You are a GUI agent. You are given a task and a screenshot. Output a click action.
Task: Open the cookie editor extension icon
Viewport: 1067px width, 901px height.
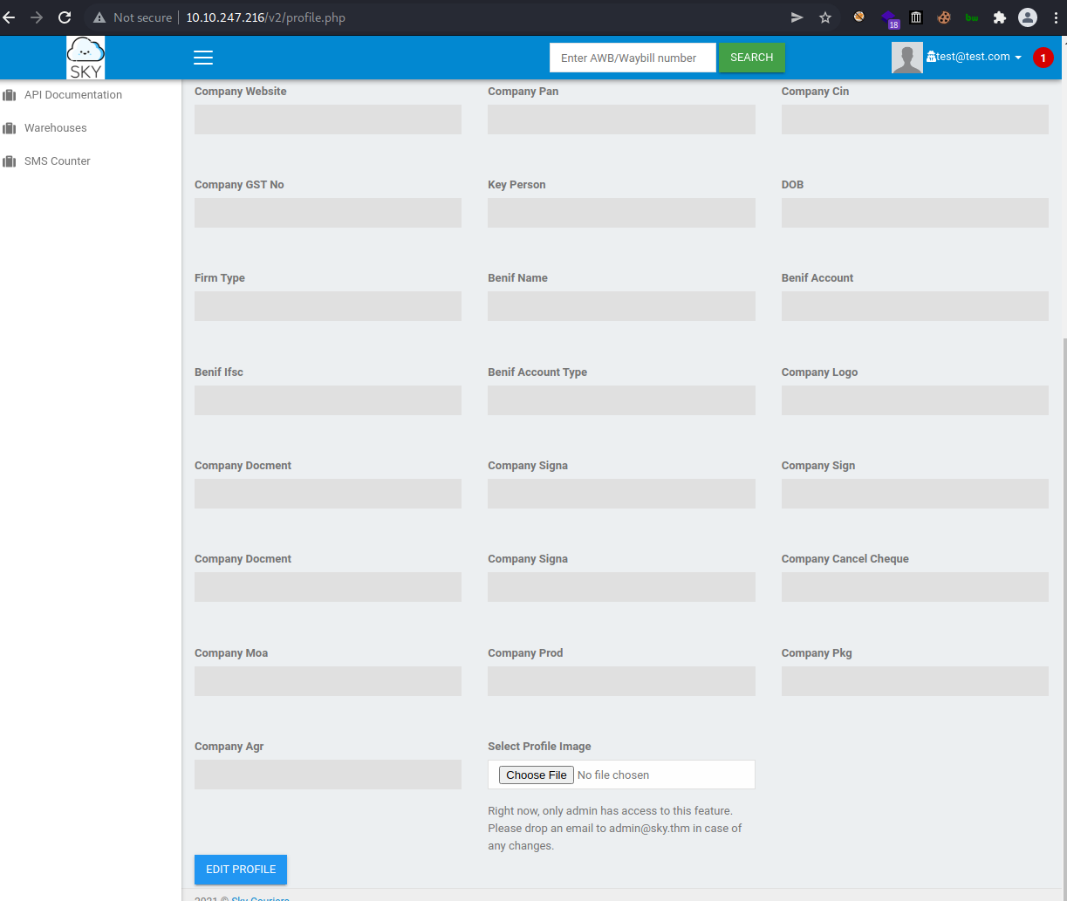(x=944, y=17)
